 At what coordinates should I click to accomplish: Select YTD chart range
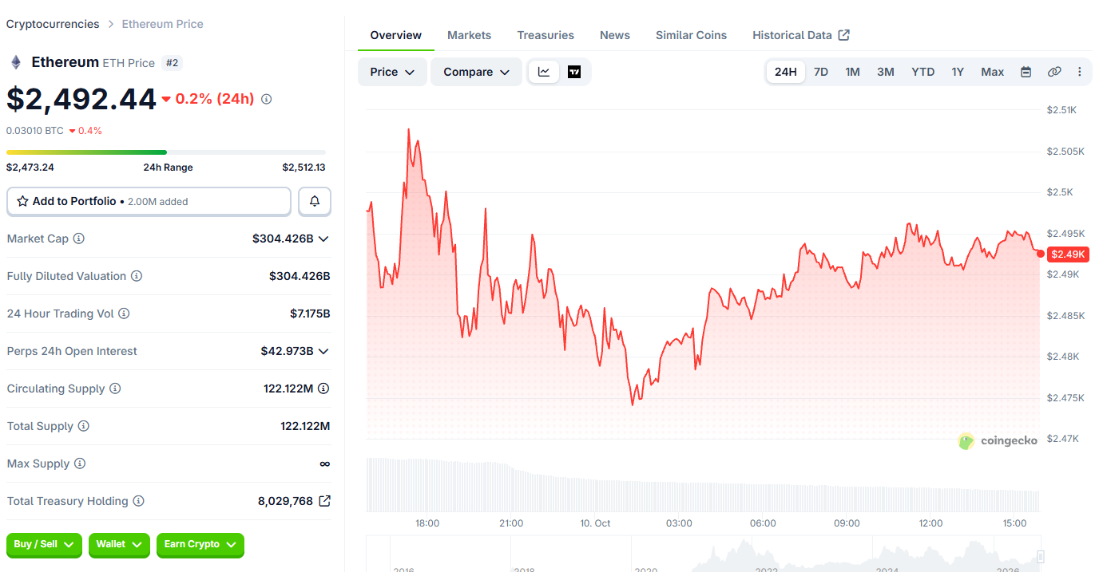923,72
